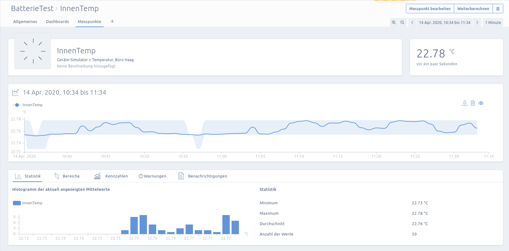Click the InnenTemp measuring point thumbnail
The height and width of the screenshot is (251, 509).
[33, 51]
